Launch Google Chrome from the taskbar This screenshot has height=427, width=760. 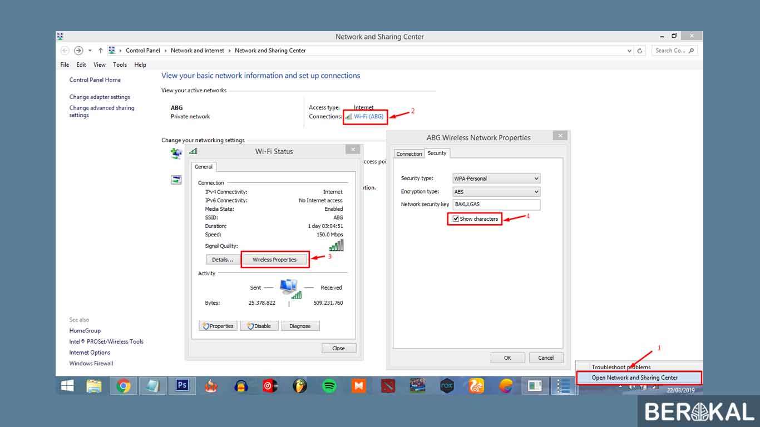coord(123,386)
